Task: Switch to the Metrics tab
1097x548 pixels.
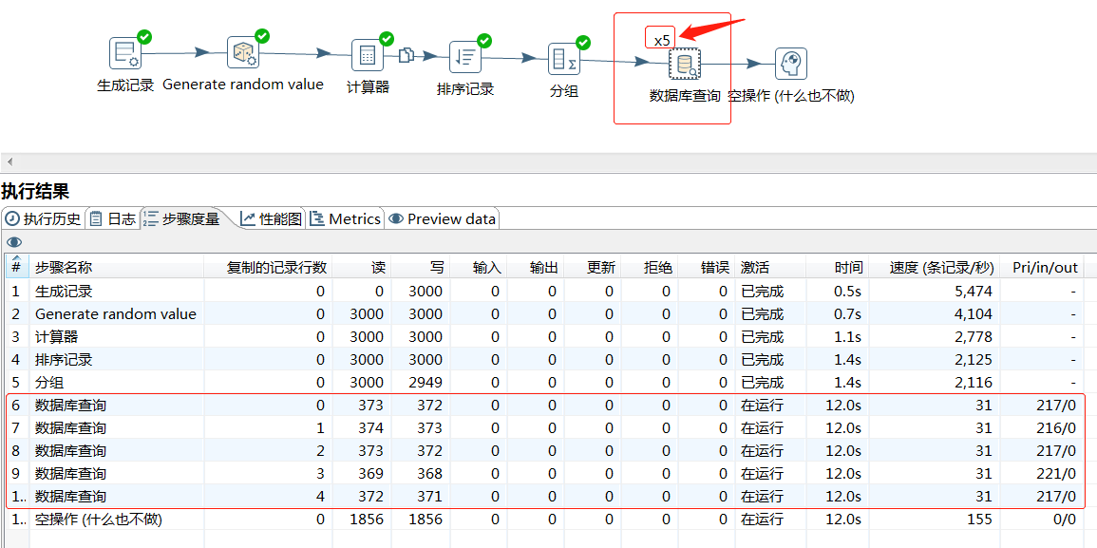Action: tap(346, 218)
